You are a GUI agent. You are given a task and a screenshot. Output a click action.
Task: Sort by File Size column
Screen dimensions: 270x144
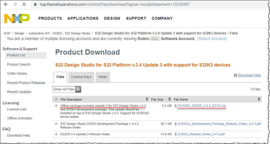(x=170, y=99)
